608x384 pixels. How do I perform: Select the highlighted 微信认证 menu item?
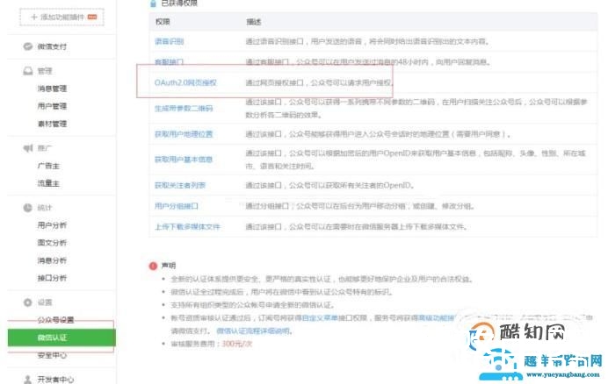pos(62,338)
